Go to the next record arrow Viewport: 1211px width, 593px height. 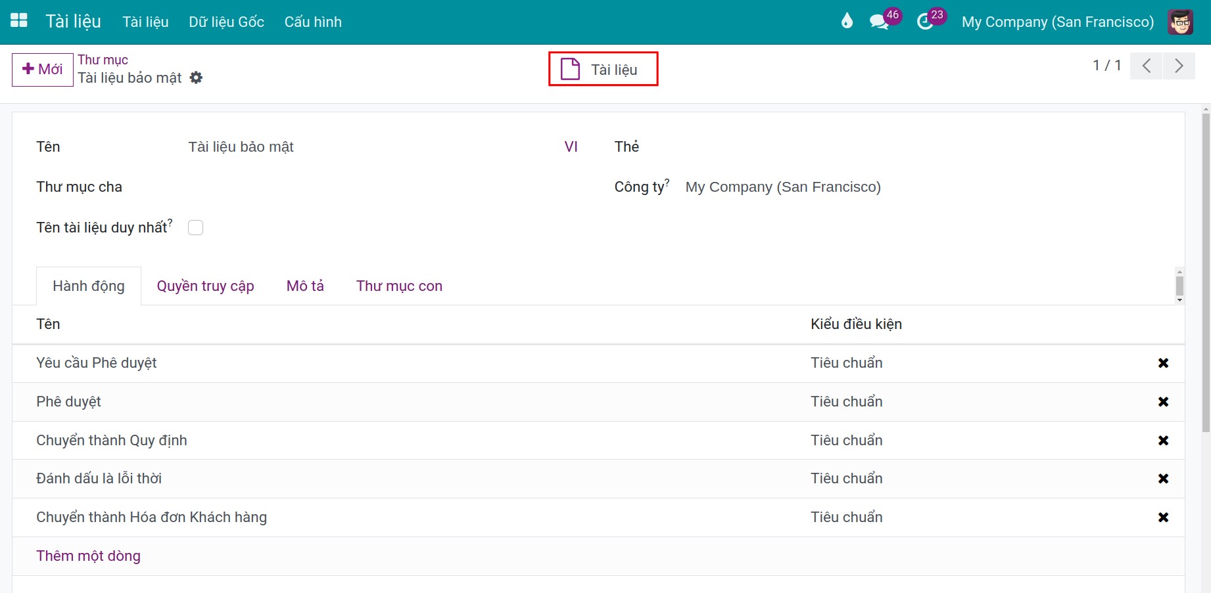[x=1179, y=66]
